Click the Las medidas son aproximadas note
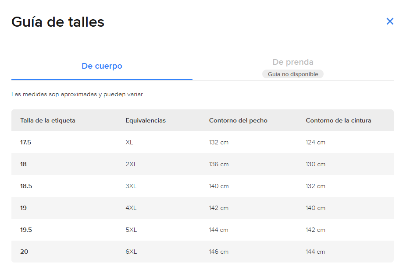 [77, 94]
